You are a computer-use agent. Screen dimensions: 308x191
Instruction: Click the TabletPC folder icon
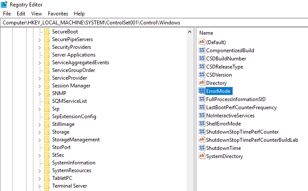point(47,178)
